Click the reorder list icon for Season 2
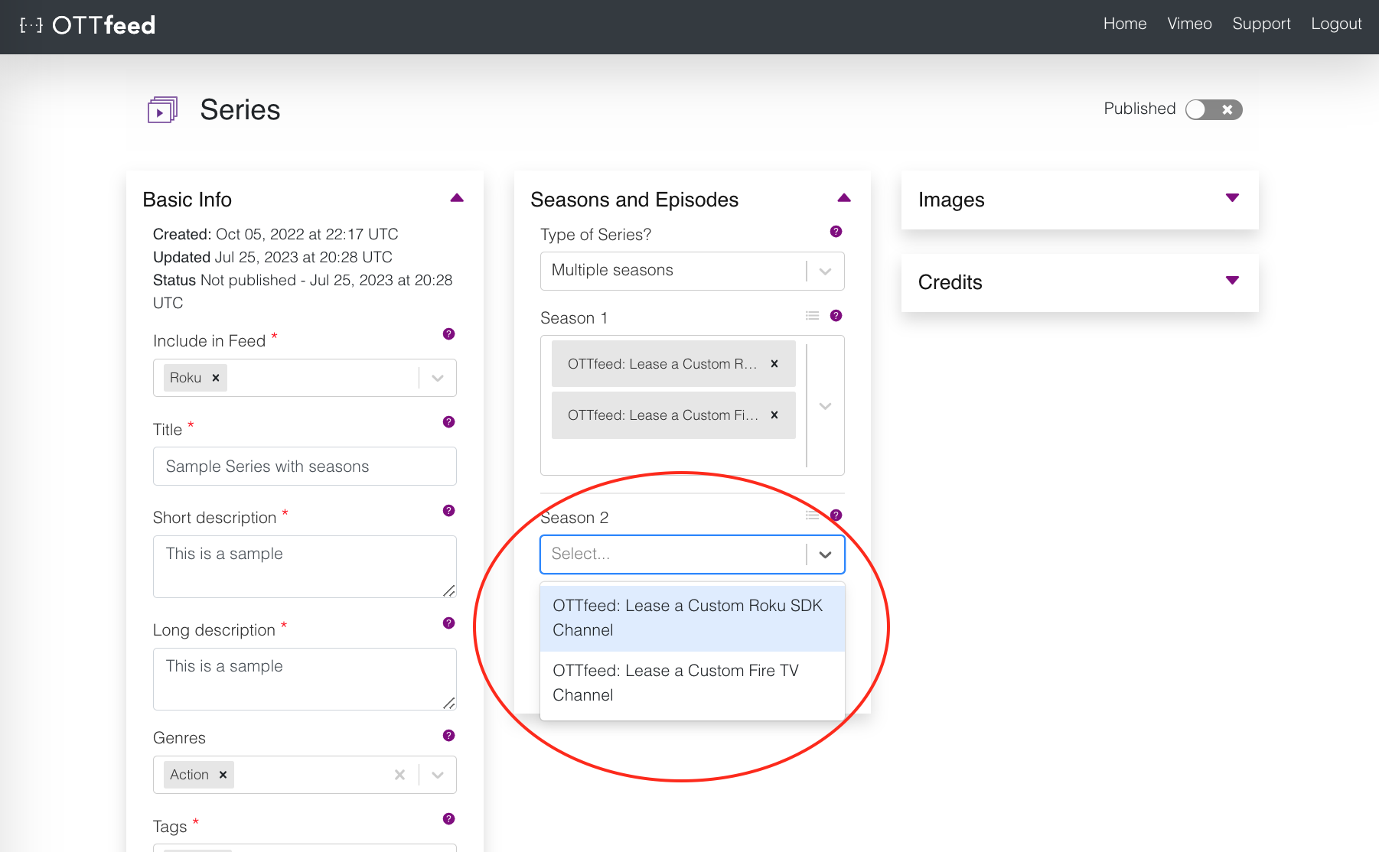1379x852 pixels. 812,515
